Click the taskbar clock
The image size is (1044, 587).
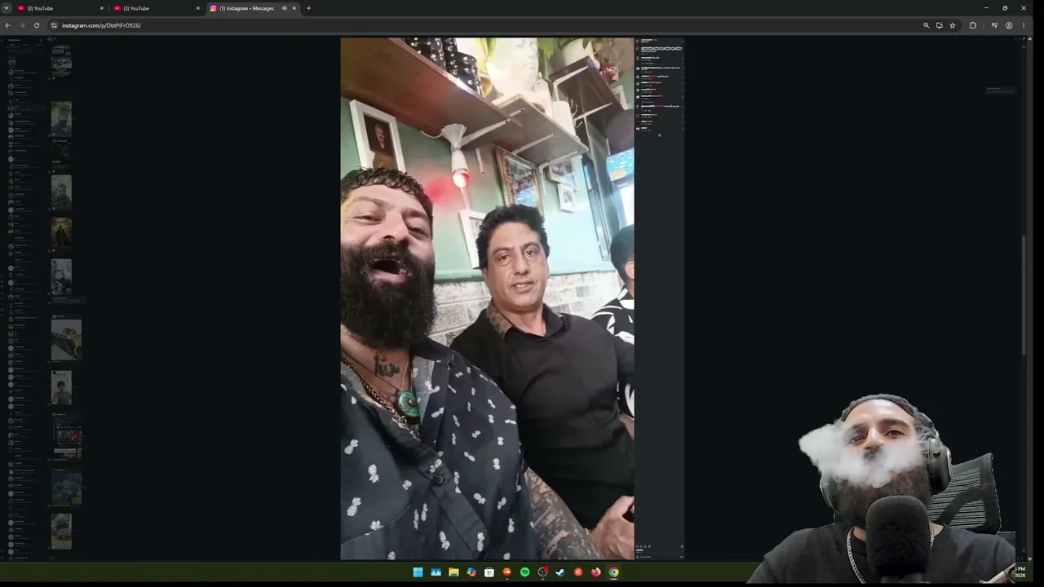pos(1020,572)
